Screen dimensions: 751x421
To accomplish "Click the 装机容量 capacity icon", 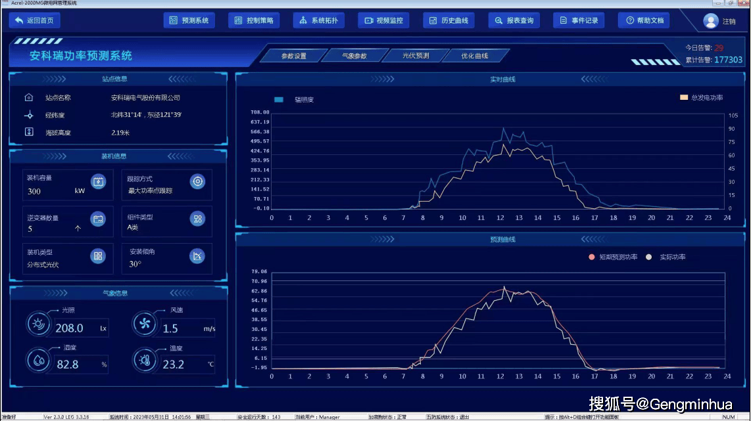I will pos(98,182).
